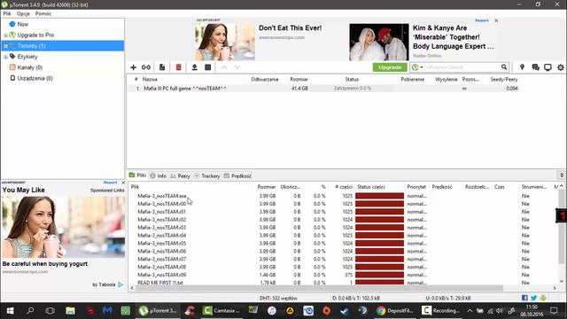Click the files list horizontal scrollbar
567x319 pixels.
[319, 288]
